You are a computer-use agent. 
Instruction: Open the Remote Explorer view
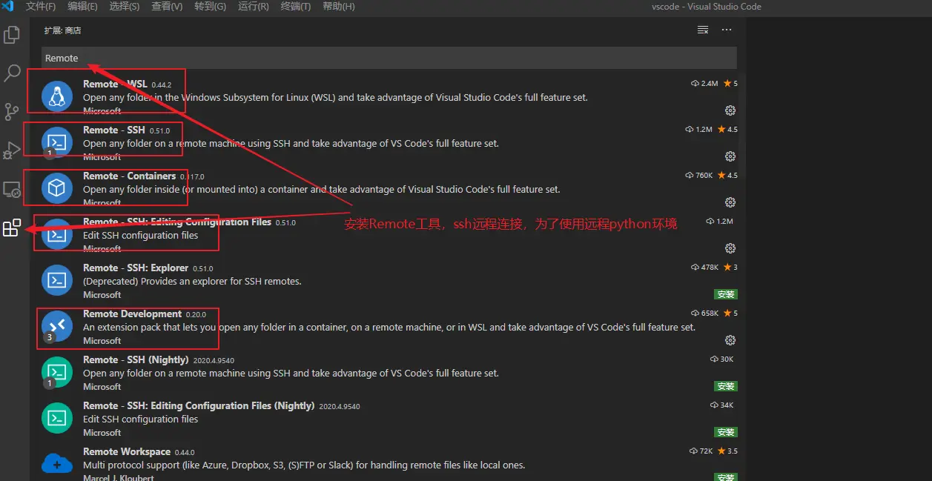[x=12, y=190]
